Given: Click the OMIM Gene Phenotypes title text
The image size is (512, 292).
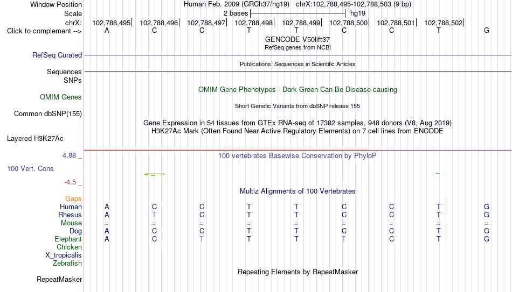Looking at the screenshot, I should tap(297, 90).
